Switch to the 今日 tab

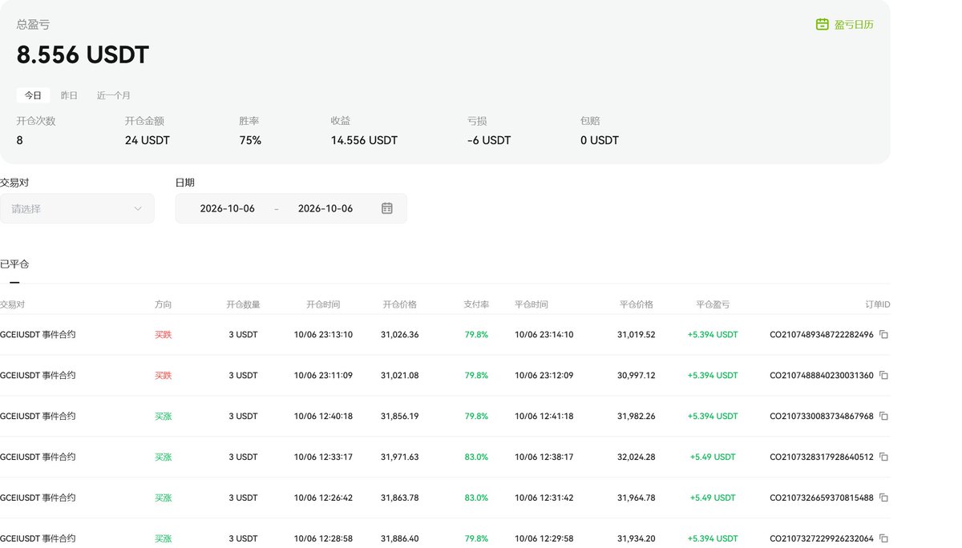pyautogui.click(x=33, y=95)
